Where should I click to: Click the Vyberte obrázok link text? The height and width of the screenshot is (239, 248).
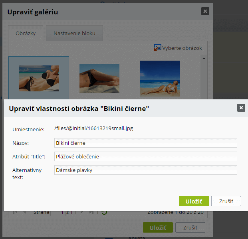[182, 48]
